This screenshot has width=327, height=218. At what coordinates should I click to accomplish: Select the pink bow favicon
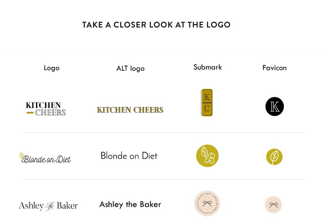273,205
